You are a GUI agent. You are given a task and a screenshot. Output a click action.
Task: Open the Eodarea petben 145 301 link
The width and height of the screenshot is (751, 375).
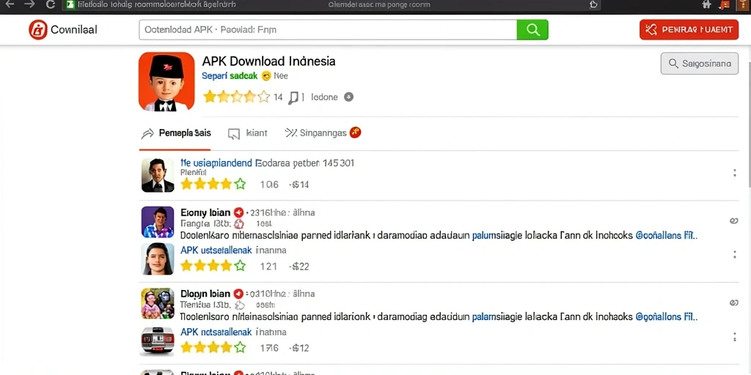(267, 163)
